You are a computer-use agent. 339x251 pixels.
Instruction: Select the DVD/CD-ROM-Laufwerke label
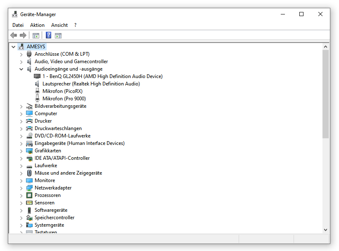click(62, 136)
